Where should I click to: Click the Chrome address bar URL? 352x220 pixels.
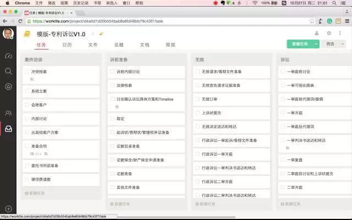point(98,21)
